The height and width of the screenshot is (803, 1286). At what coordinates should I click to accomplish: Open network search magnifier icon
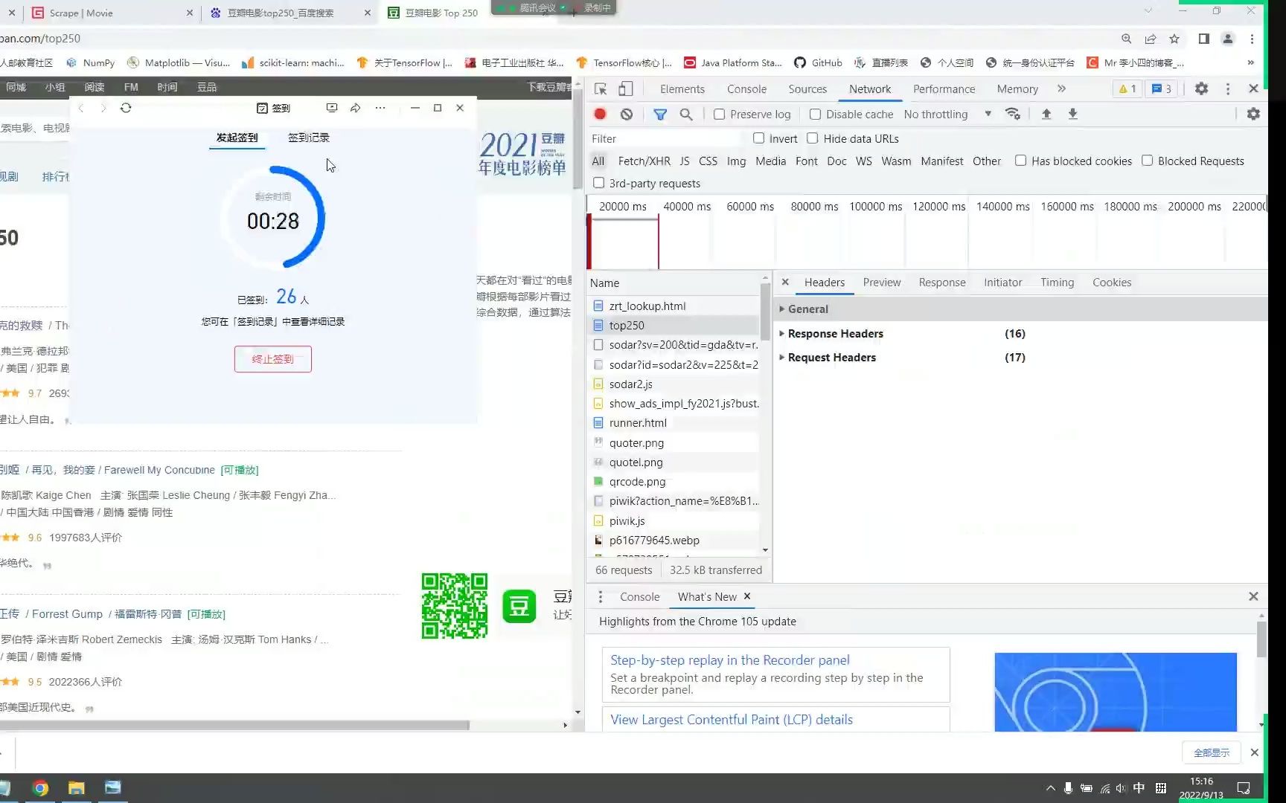point(686,114)
